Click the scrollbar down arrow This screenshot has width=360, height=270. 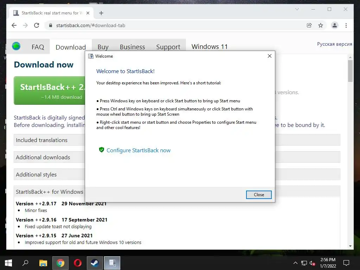pyautogui.click(x=350, y=246)
